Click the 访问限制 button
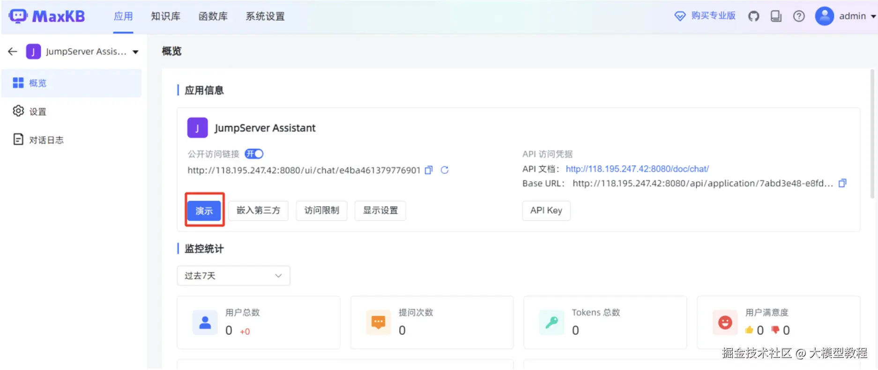This screenshot has height=370, width=878. (x=321, y=211)
